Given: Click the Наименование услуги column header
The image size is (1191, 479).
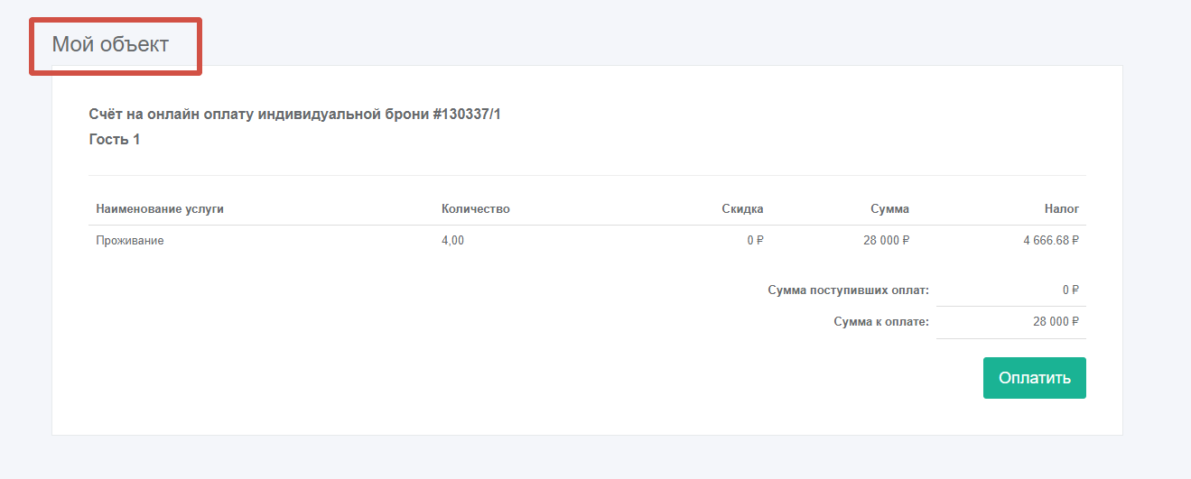Looking at the screenshot, I should coord(160,209).
